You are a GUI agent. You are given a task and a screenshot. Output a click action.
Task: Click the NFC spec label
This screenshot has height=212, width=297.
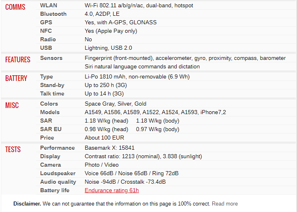46,31
